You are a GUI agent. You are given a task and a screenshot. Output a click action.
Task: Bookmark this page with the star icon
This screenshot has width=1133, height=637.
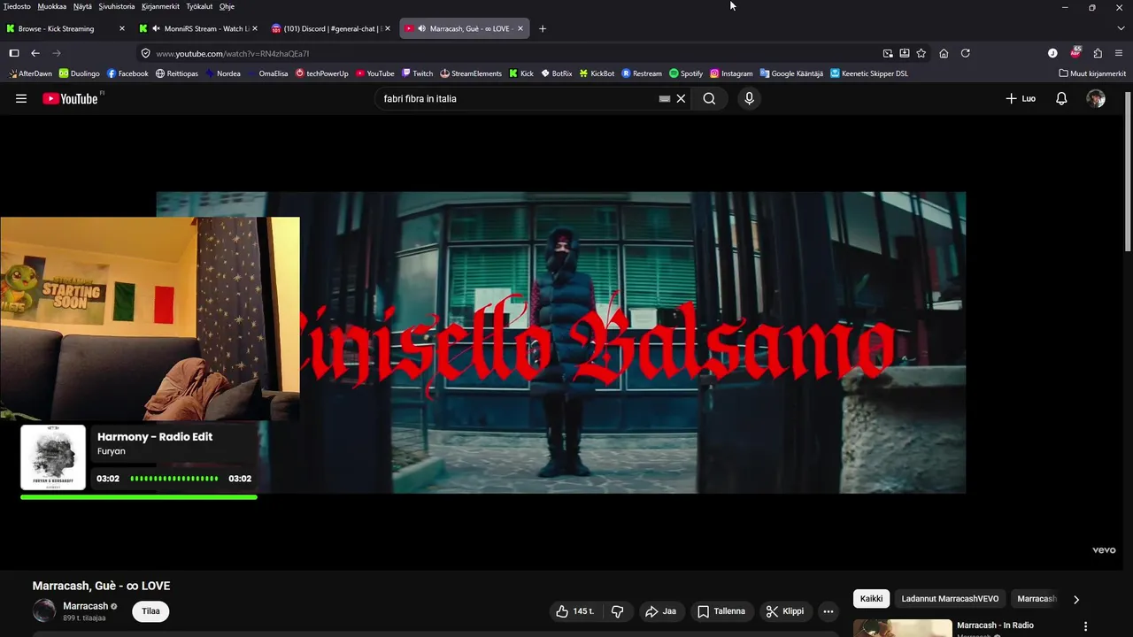pos(921,53)
